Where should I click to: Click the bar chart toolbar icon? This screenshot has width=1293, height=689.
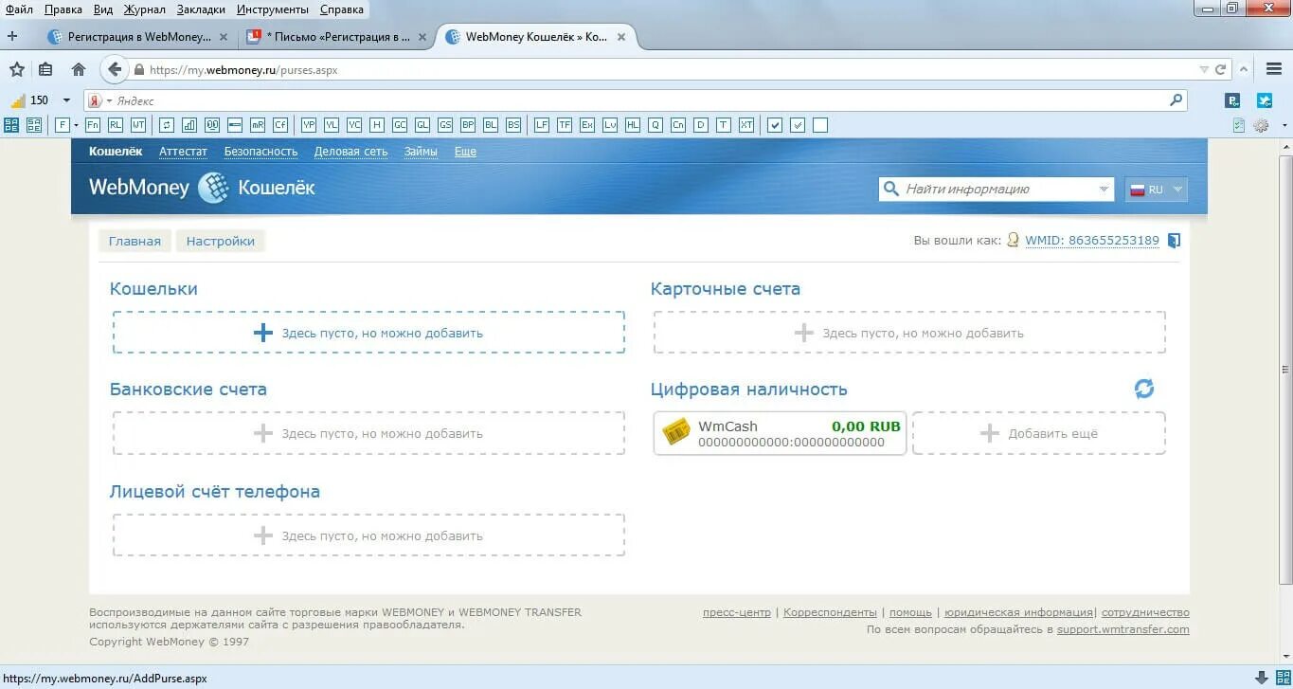coord(189,125)
